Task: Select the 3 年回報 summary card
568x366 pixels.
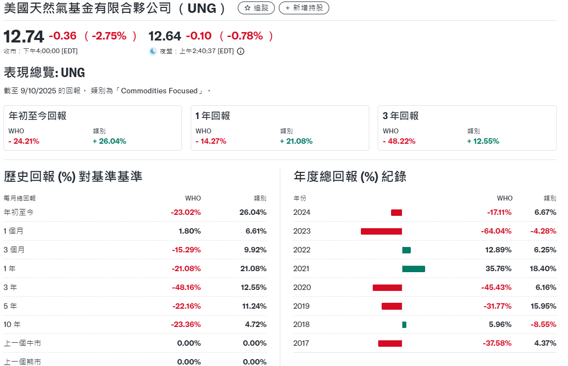Action: (x=467, y=128)
